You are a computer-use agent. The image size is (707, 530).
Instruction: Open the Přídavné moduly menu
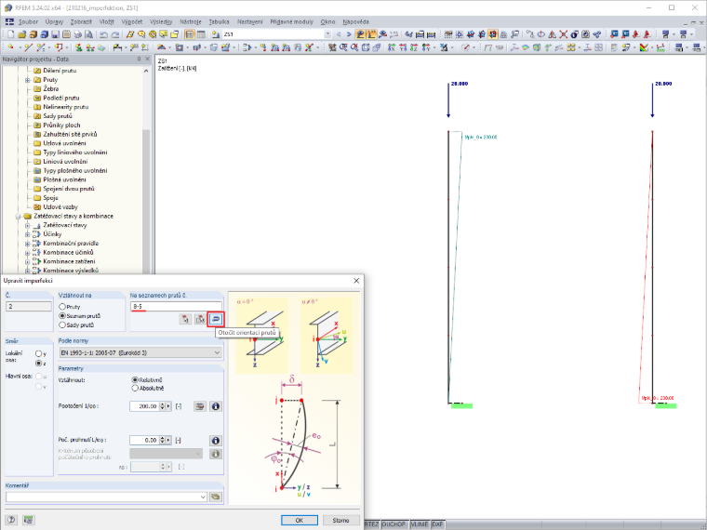click(291, 21)
